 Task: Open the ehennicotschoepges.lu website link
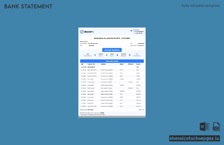click(194, 138)
